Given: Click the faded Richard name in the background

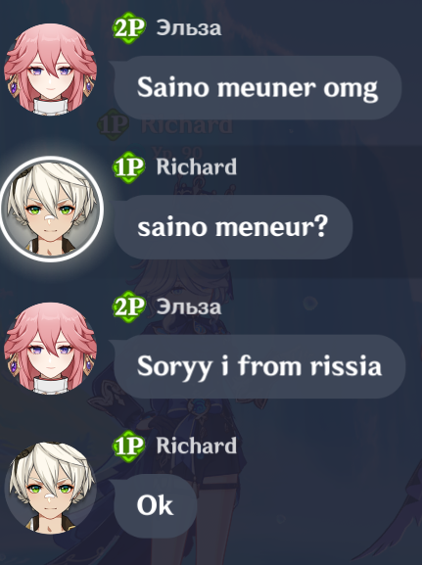Looking at the screenshot, I should 187,126.
